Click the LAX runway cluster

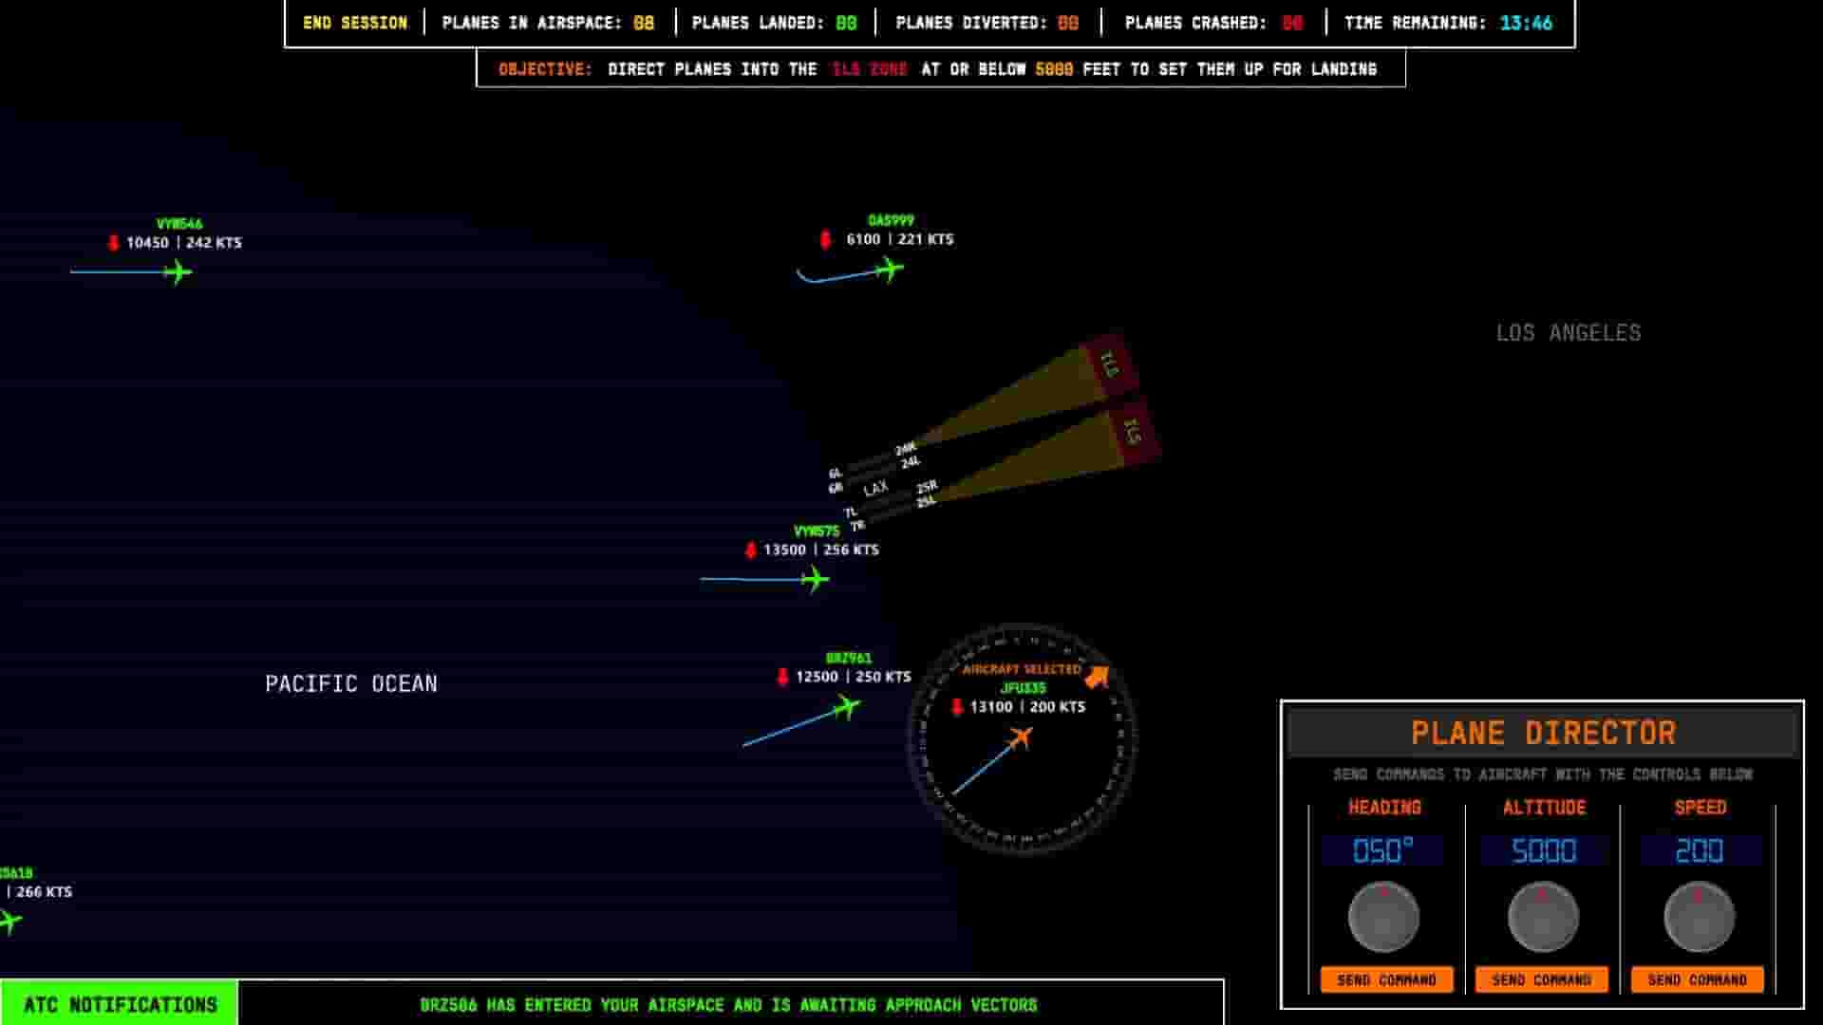tap(878, 489)
